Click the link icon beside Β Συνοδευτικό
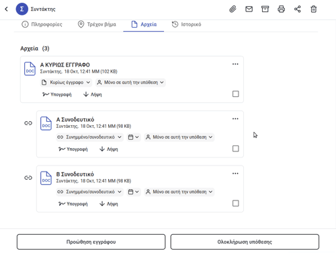Viewport: 336px width, 253px height. coord(28,178)
